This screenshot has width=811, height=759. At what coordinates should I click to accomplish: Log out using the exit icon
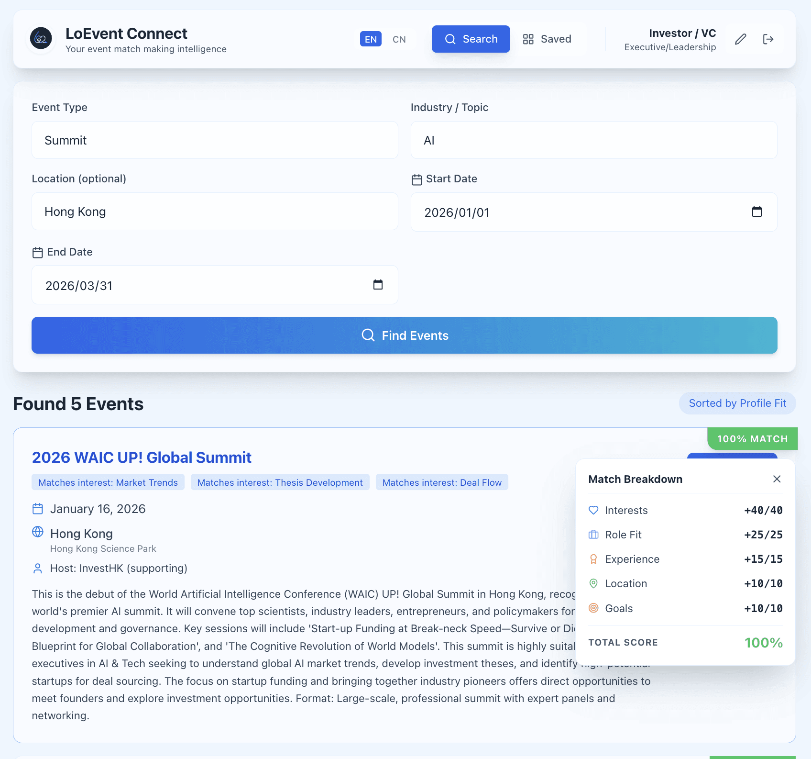tap(768, 39)
